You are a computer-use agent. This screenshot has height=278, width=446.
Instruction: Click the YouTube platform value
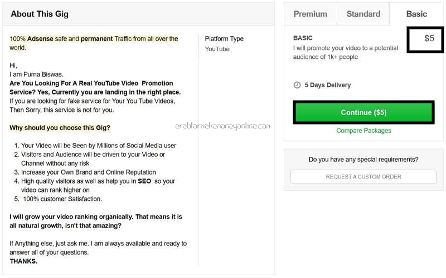pos(217,49)
